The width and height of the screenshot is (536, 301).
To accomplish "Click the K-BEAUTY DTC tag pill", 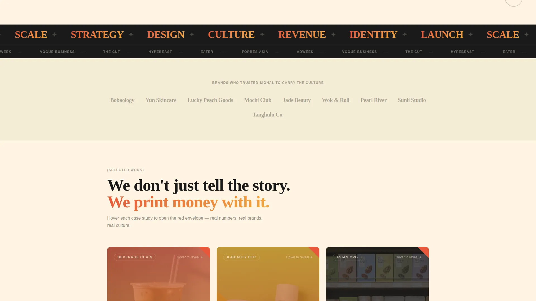I will click(241, 257).
